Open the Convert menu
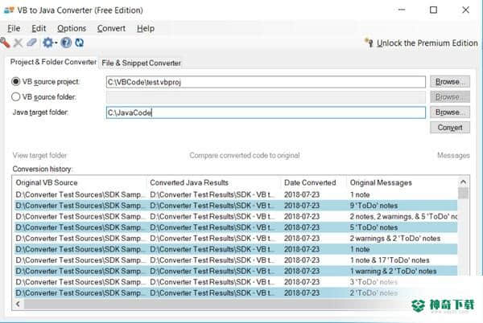483x323 pixels. tap(111, 28)
